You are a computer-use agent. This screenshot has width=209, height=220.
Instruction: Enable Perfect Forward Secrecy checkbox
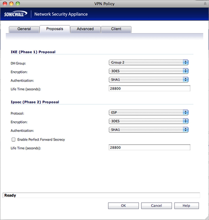pos(13,139)
